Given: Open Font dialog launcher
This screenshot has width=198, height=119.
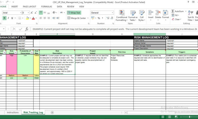Looking at the screenshot, I should tap(37, 23).
